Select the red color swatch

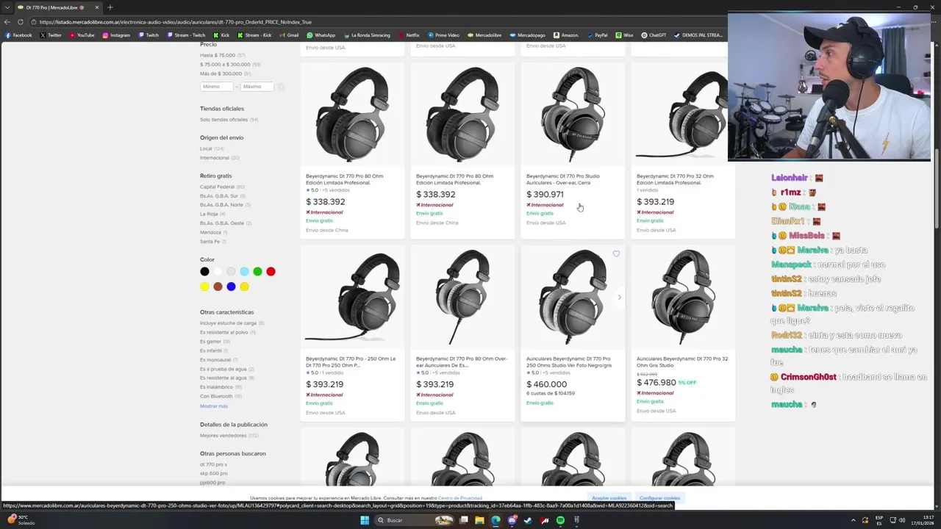coord(271,272)
